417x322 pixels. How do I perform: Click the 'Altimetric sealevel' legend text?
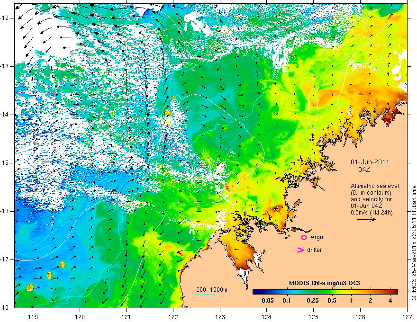click(375, 186)
